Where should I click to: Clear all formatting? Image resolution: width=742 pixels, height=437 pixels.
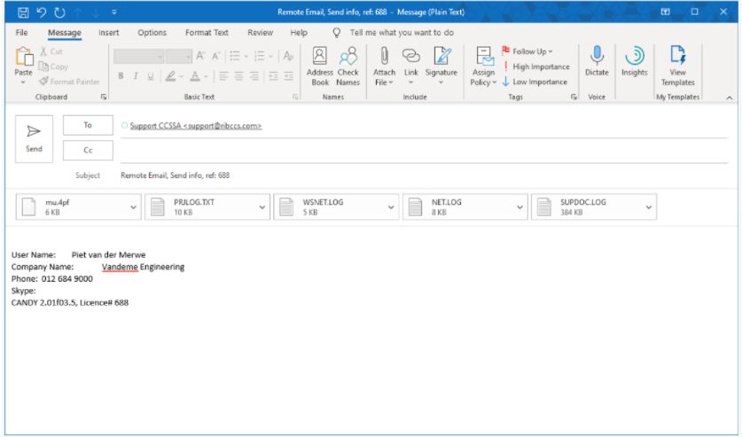tap(288, 56)
